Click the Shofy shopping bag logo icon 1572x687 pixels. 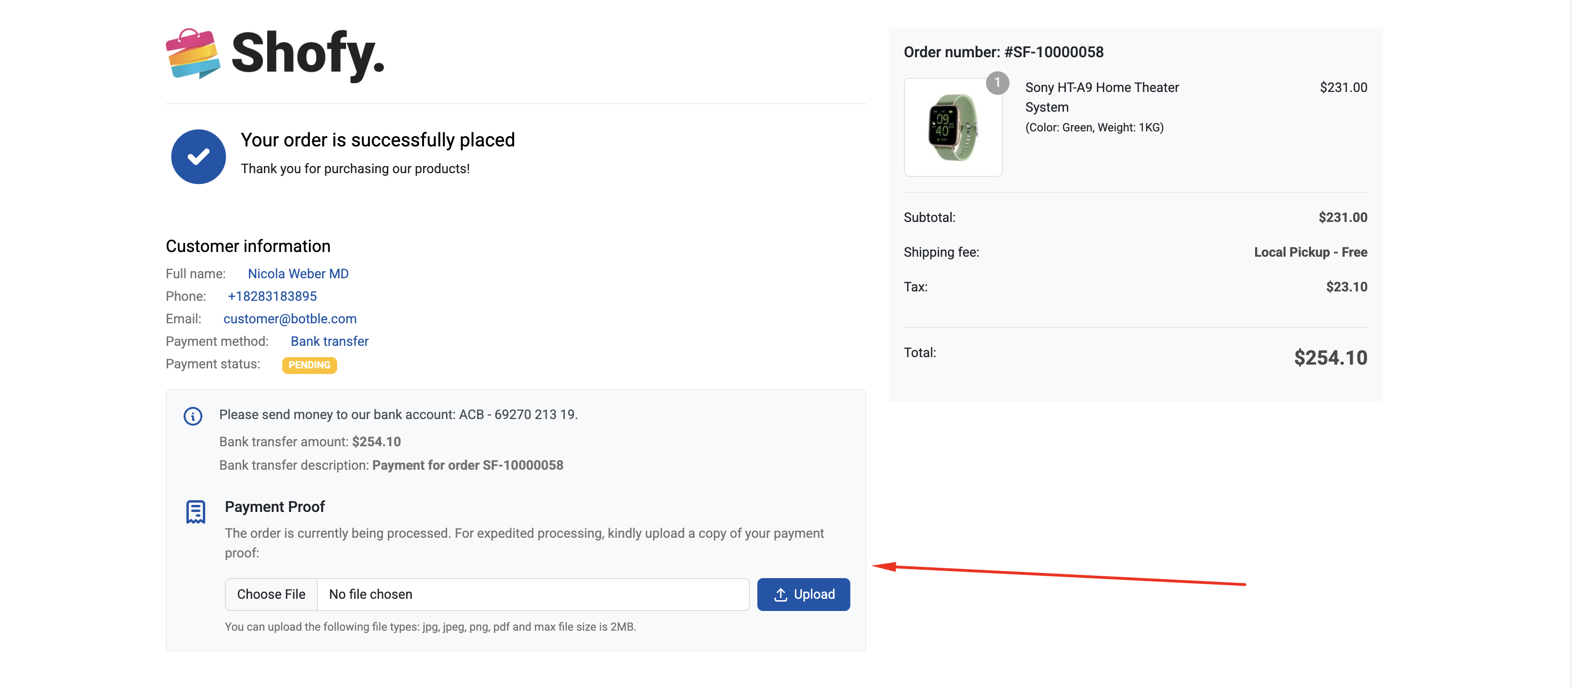[x=193, y=53]
